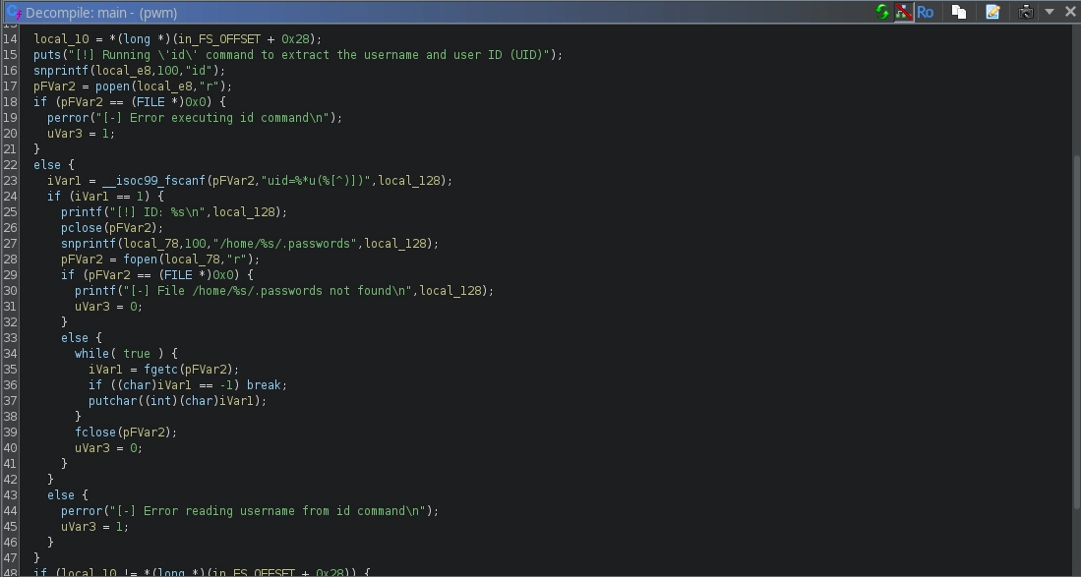
Task: Toggle unreachable code elimination icon
Action: tap(902, 12)
